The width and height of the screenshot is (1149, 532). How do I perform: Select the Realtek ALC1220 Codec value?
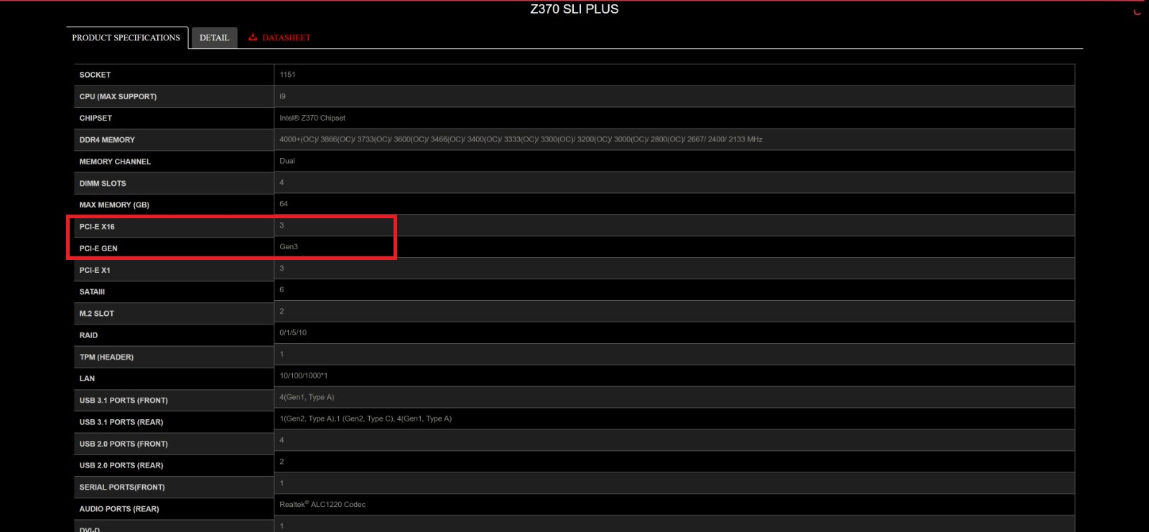pos(322,505)
